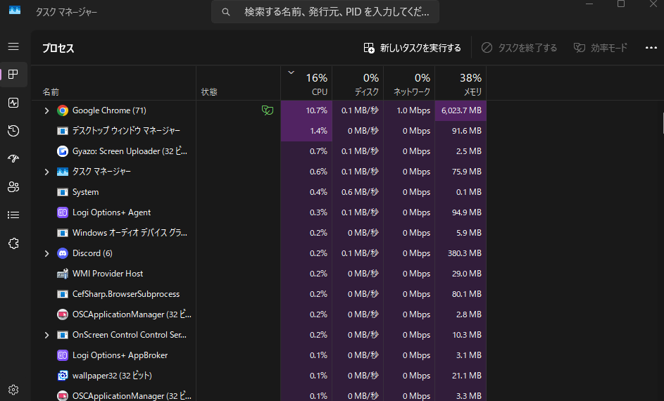Click the 29.0 MB memory cell
Image resolution: width=664 pixels, height=401 pixels.
point(461,274)
